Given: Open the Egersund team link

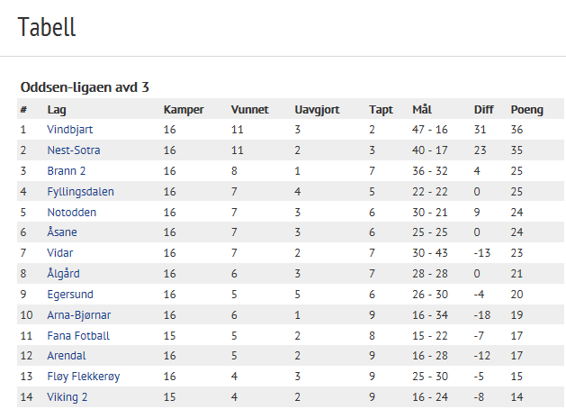Looking at the screenshot, I should point(69,295).
